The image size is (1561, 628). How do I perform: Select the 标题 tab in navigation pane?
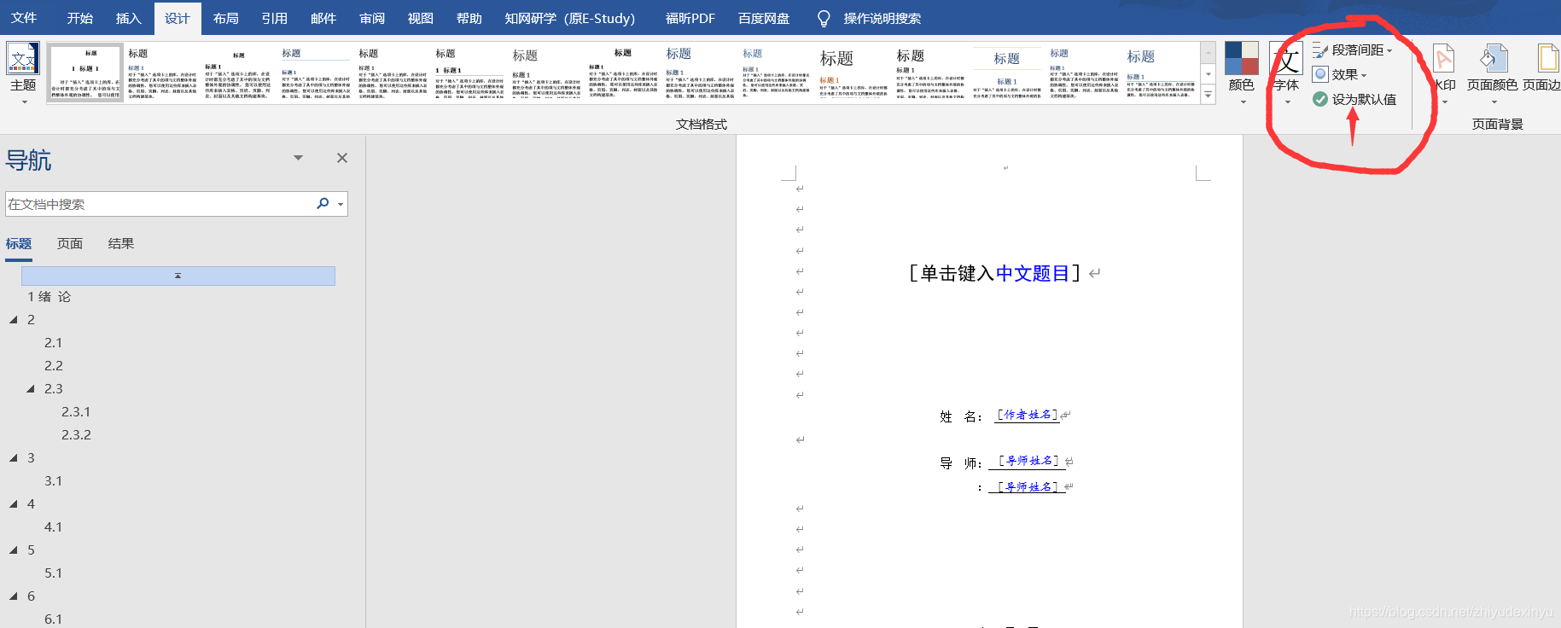pos(19,243)
